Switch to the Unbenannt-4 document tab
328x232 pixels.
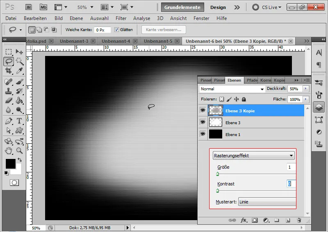tap(116, 41)
